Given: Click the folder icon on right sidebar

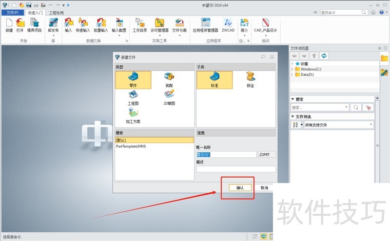Looking at the screenshot, I should click(x=384, y=58).
